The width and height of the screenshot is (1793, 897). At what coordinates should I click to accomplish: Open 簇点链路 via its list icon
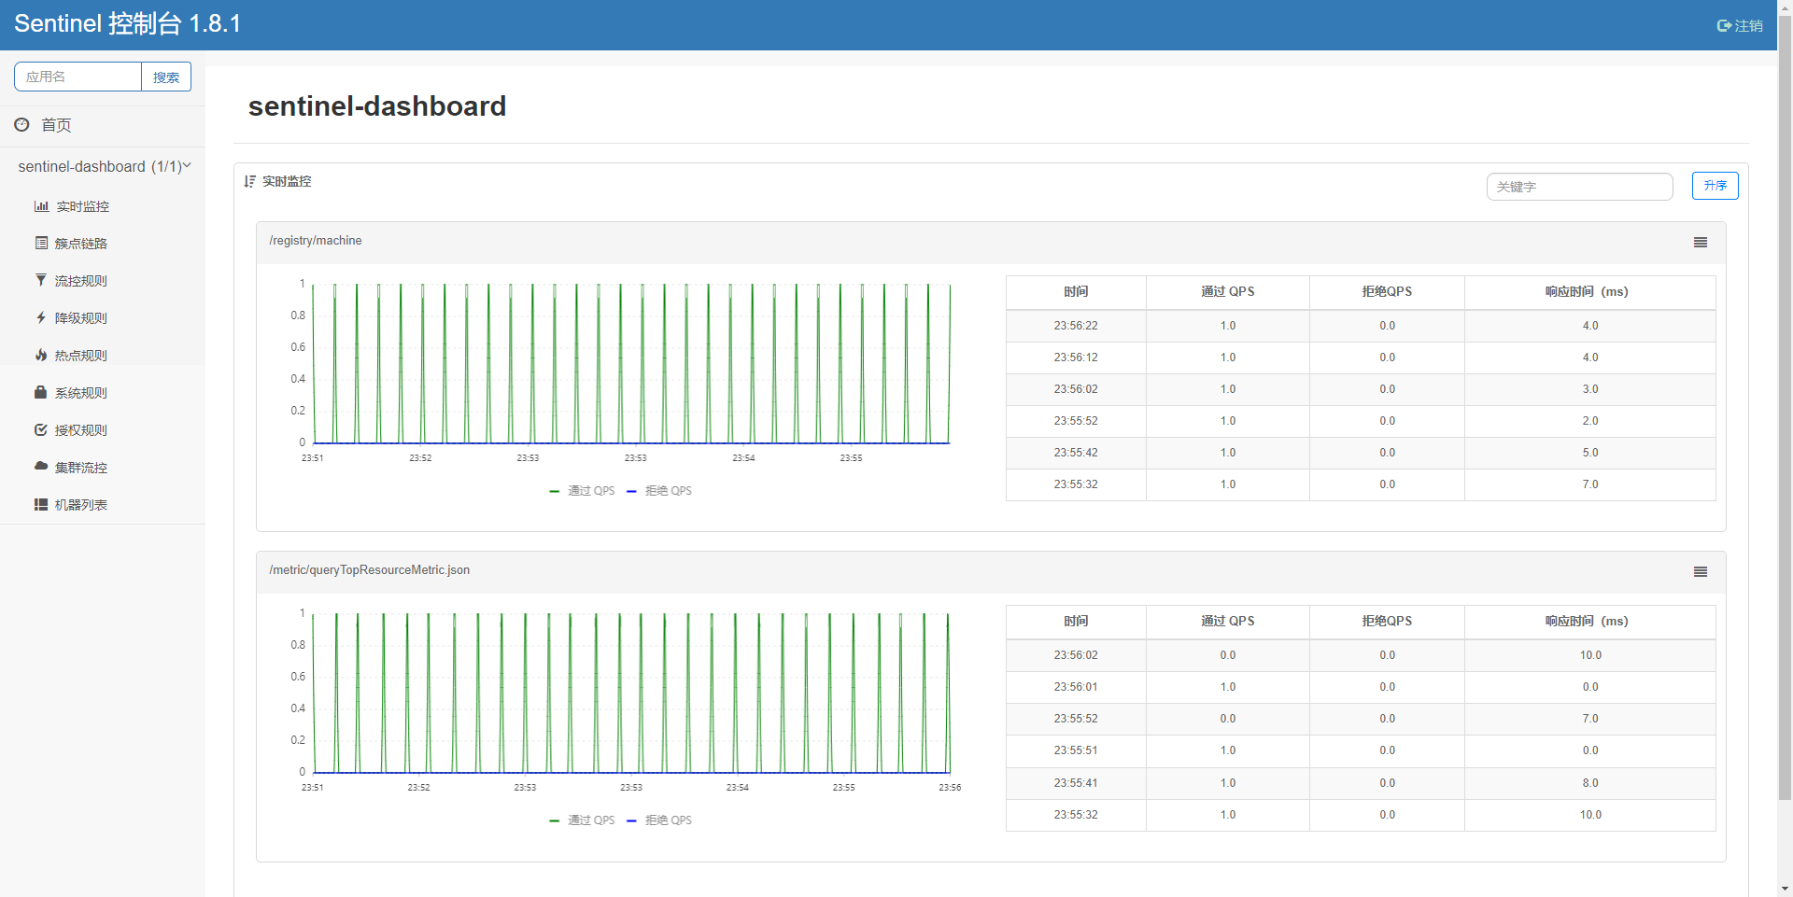point(41,243)
